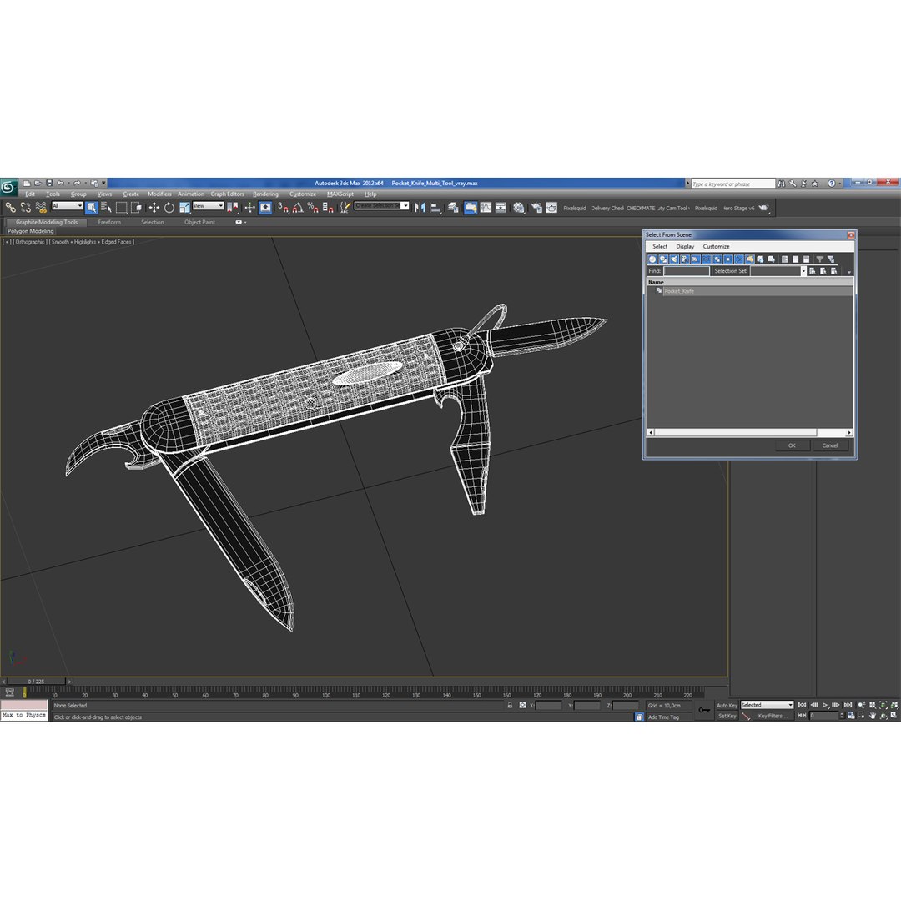Screen dimensions: 901x901
Task: Click Select and Manipulate icon
Action: (249, 208)
